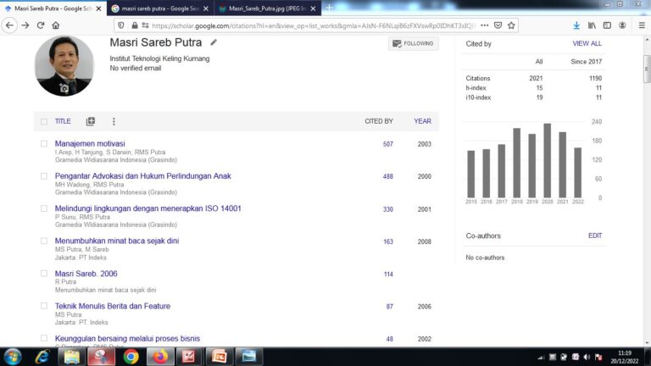Toggle the sidebar view icon

coord(607,25)
